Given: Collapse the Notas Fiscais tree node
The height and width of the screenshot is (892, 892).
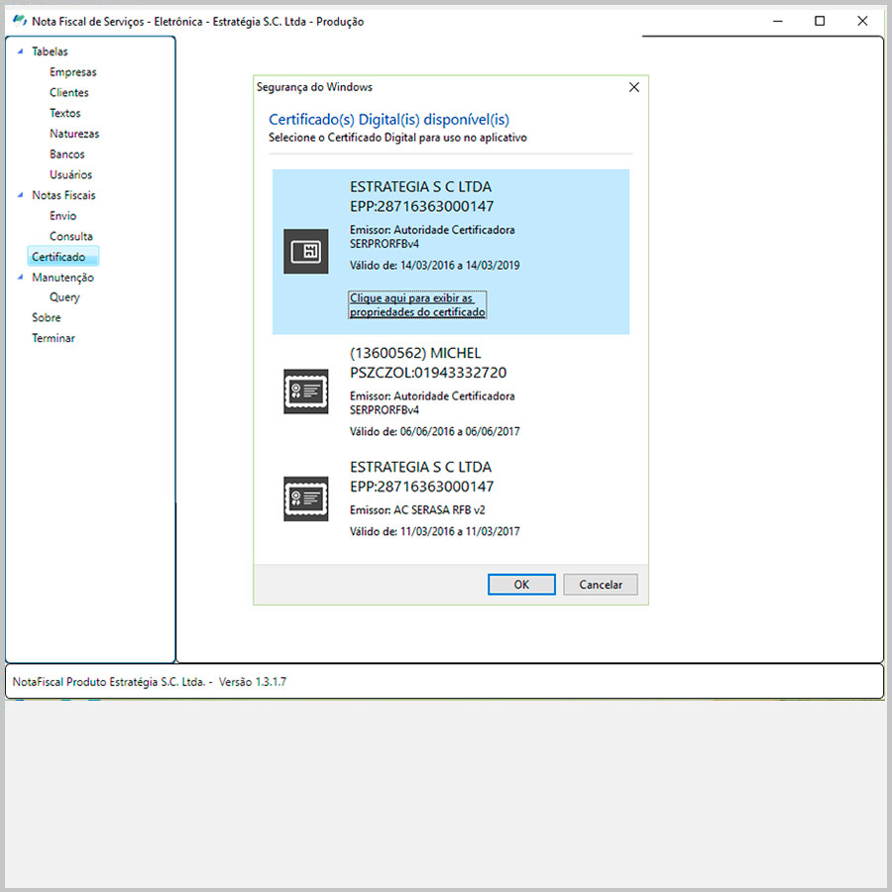Looking at the screenshot, I should click(21, 195).
